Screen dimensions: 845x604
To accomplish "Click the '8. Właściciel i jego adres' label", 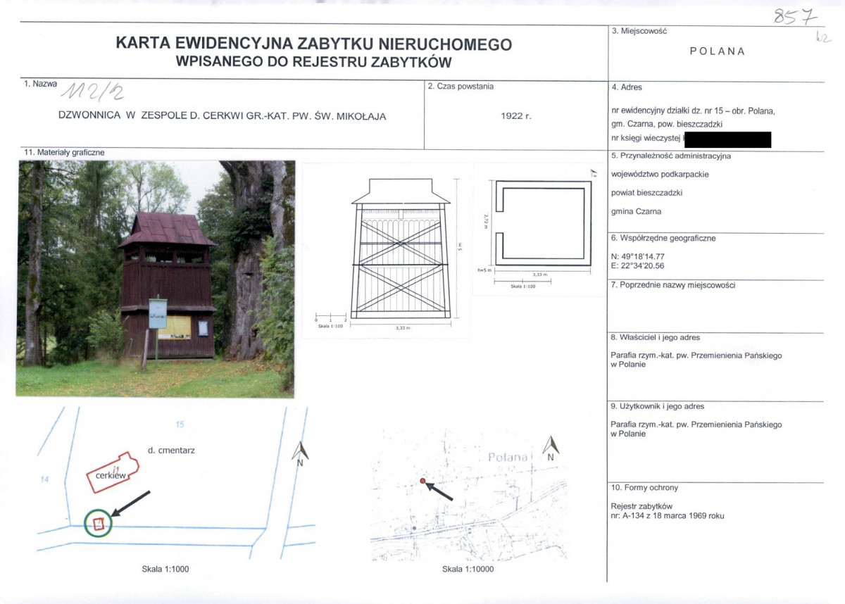I will coord(656,337).
